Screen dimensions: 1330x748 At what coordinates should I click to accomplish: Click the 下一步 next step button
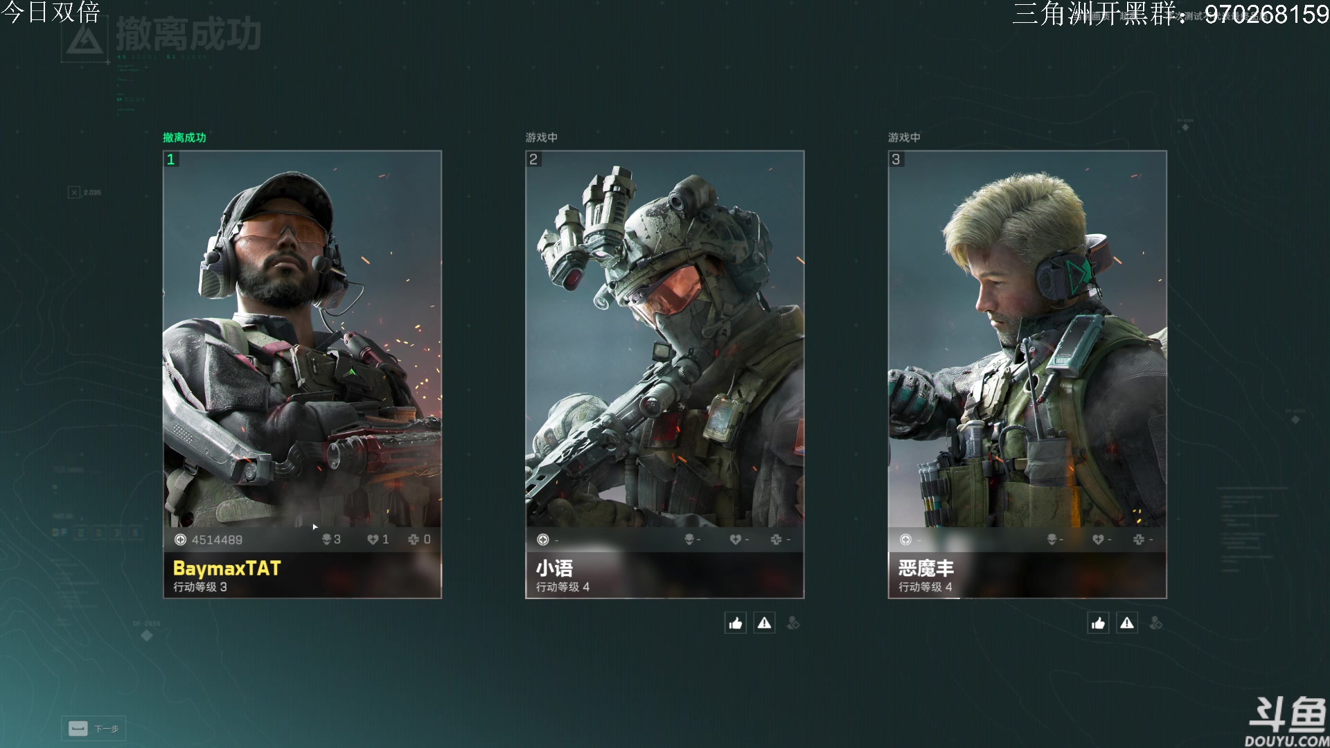(94, 729)
